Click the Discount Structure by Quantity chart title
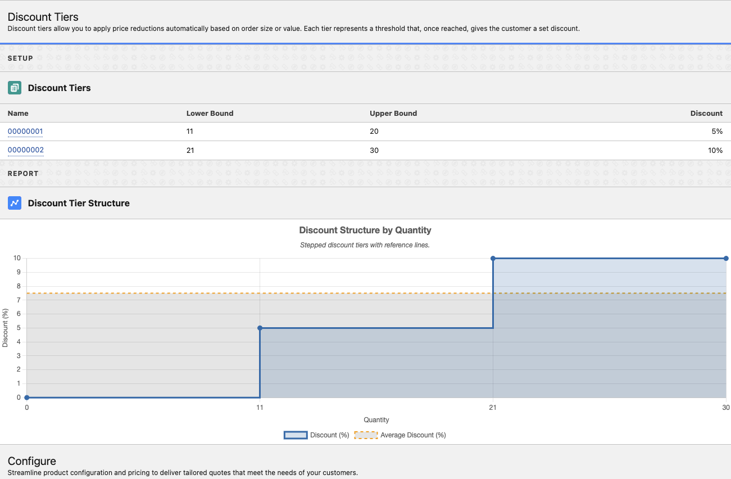 365,230
